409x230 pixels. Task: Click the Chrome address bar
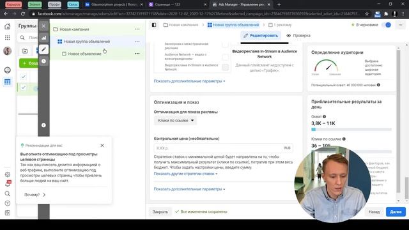point(198,13)
